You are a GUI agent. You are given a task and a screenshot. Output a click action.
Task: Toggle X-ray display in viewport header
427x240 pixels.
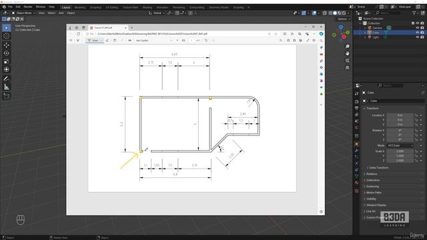tap(325, 13)
